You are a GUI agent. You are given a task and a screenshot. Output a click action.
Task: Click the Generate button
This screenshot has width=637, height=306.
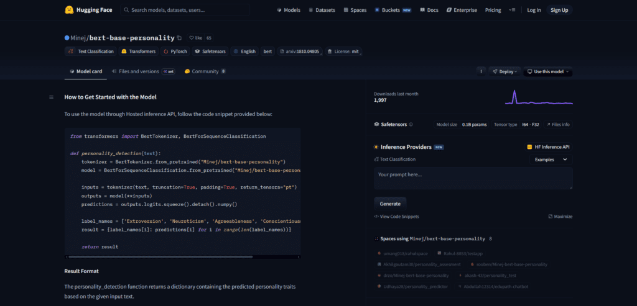pyautogui.click(x=390, y=204)
